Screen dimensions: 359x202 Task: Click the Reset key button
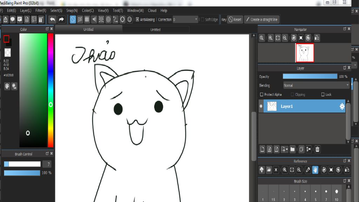point(235,20)
